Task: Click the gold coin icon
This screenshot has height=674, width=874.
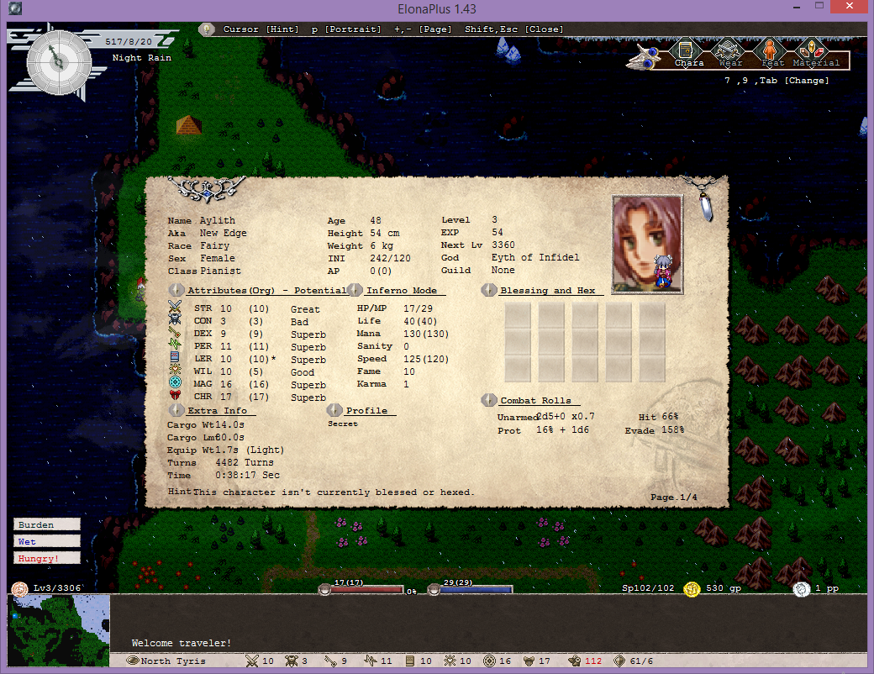Action: (692, 589)
